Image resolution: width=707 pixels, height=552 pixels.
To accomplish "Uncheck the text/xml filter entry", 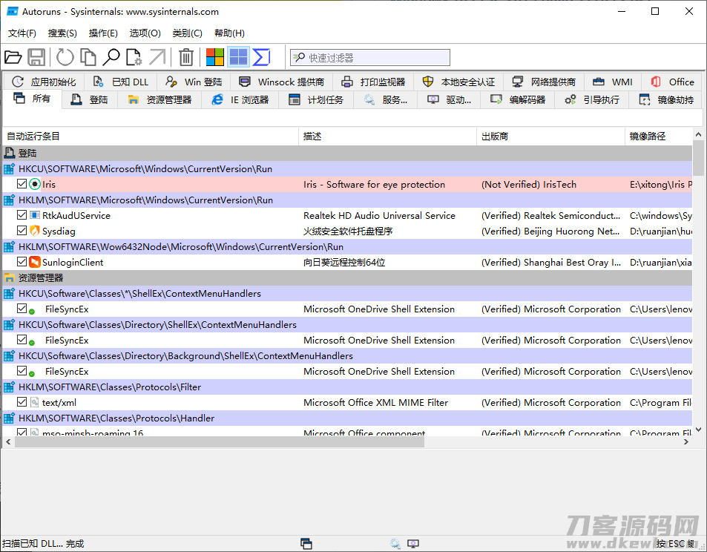I will pyautogui.click(x=22, y=402).
